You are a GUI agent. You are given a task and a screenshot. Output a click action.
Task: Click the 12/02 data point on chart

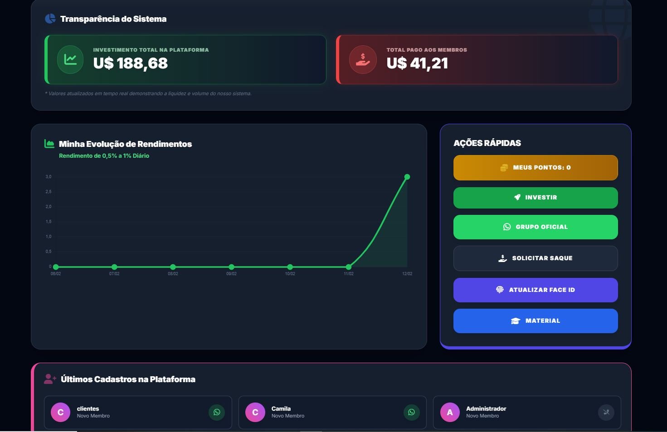click(407, 177)
